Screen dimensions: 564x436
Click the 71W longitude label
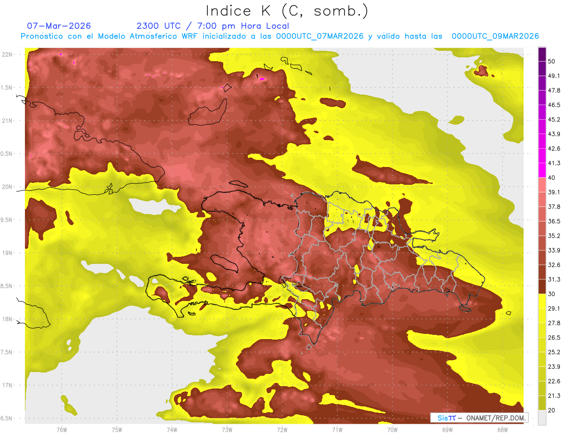coord(337,429)
